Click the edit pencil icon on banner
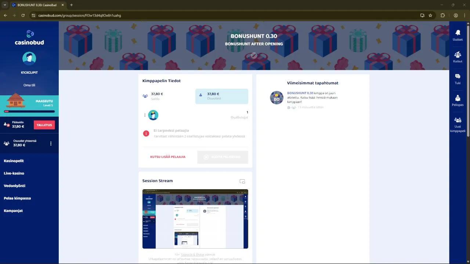470x264 pixels. 254,55
